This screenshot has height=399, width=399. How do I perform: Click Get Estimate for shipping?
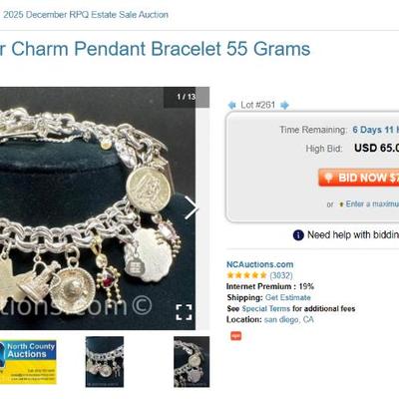(x=288, y=297)
